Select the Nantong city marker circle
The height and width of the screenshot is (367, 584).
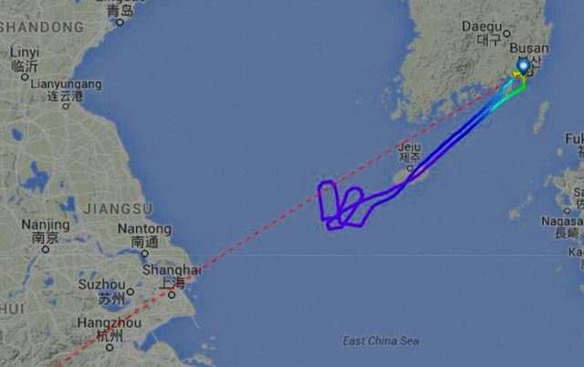(x=144, y=253)
